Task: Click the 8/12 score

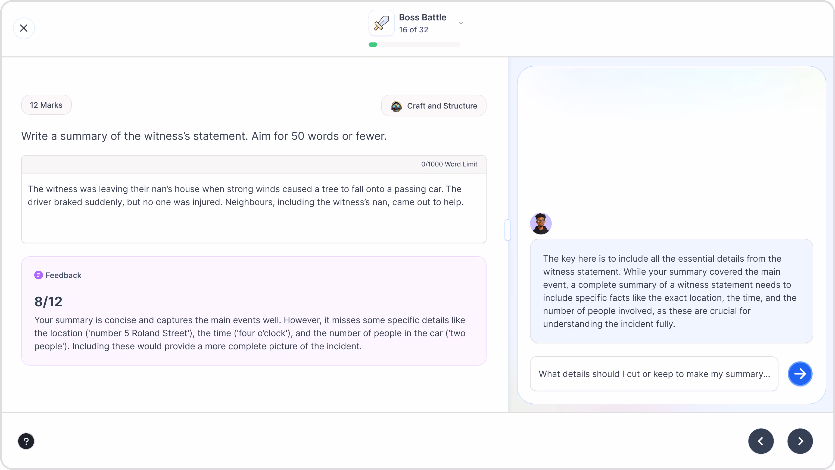Action: pos(48,302)
